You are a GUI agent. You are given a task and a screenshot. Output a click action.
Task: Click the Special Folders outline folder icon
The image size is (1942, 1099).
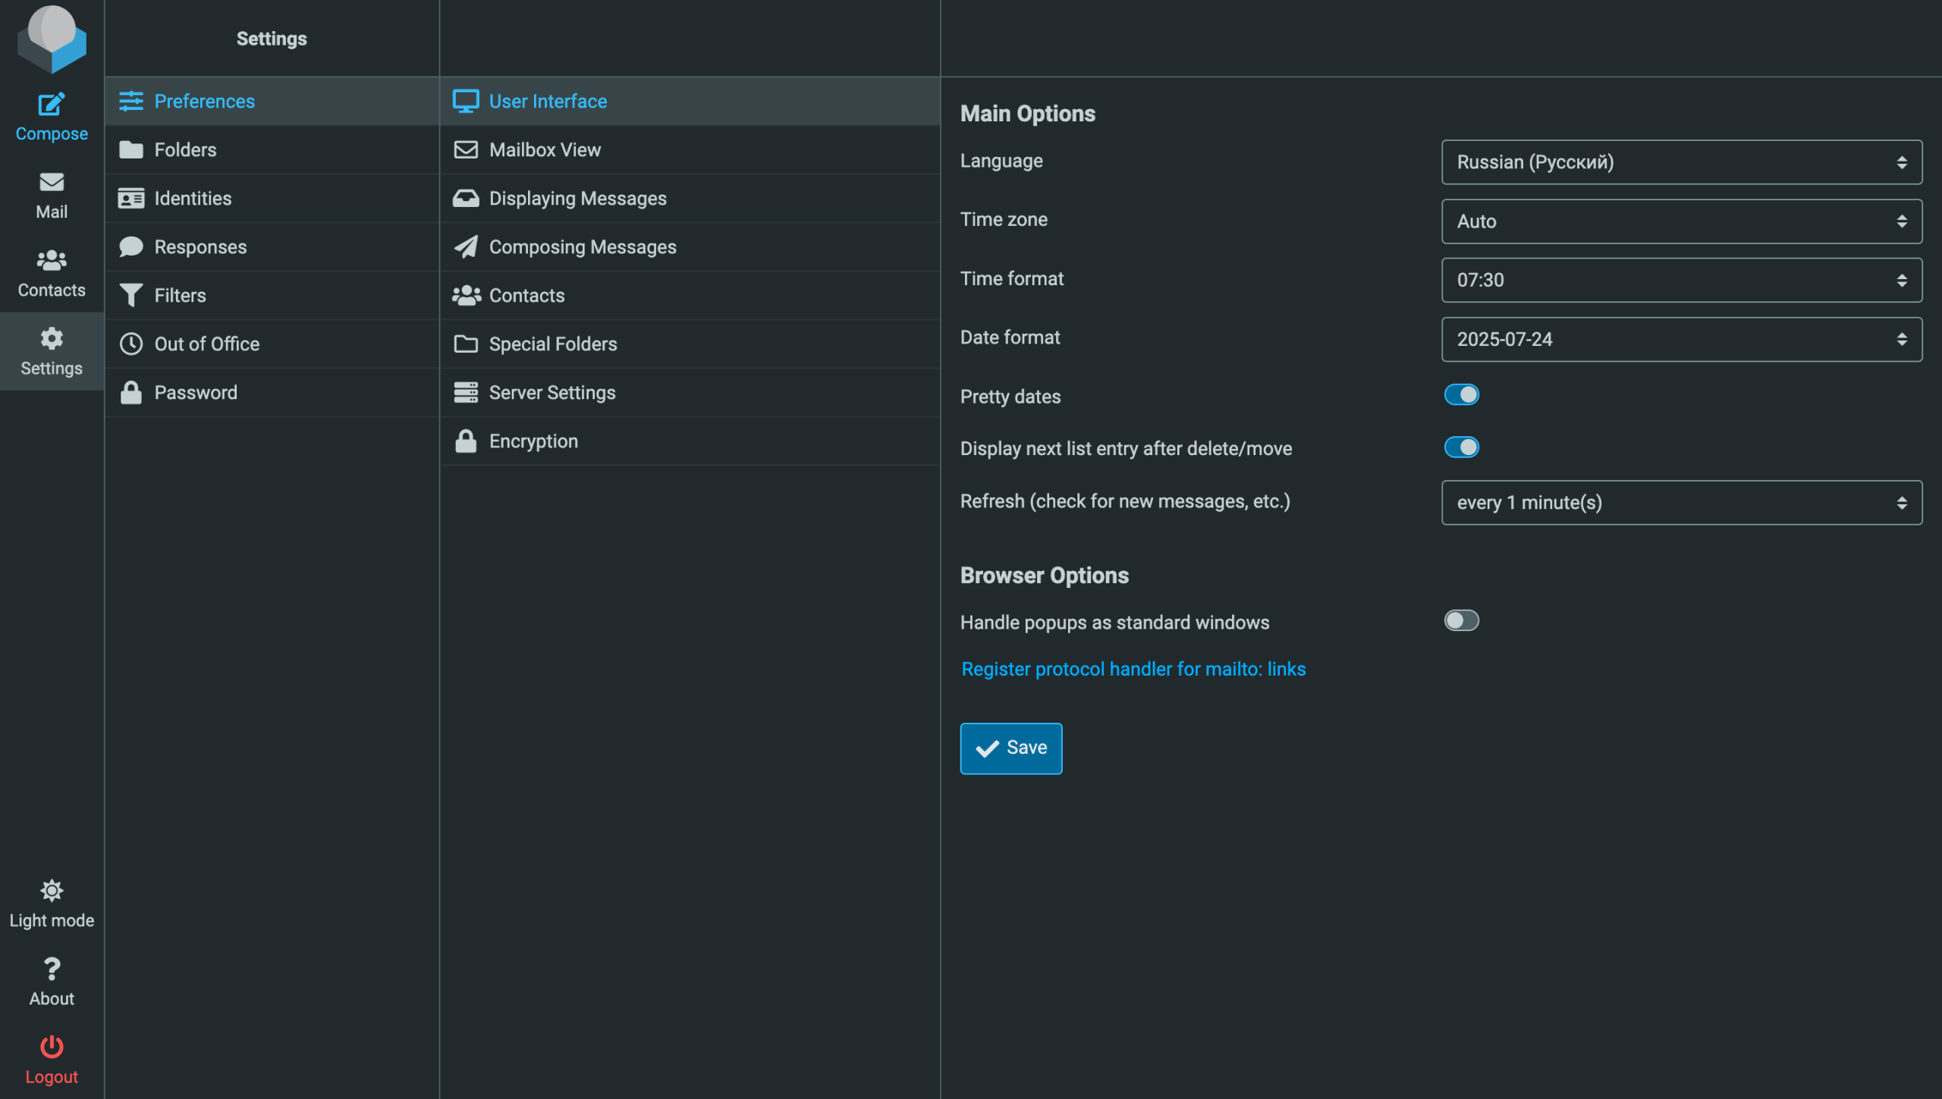point(466,344)
